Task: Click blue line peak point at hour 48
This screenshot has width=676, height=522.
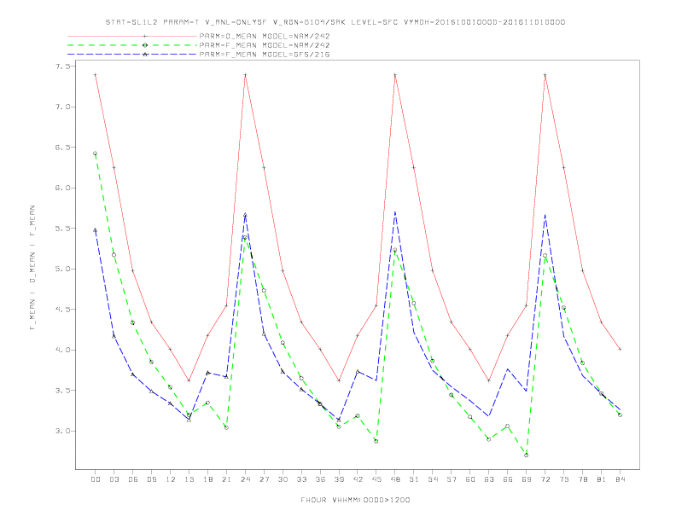Action: (x=395, y=212)
